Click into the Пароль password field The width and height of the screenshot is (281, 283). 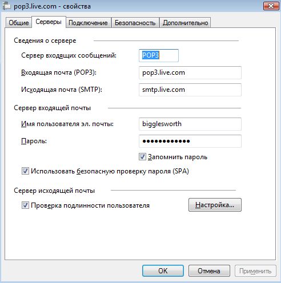(x=190, y=141)
